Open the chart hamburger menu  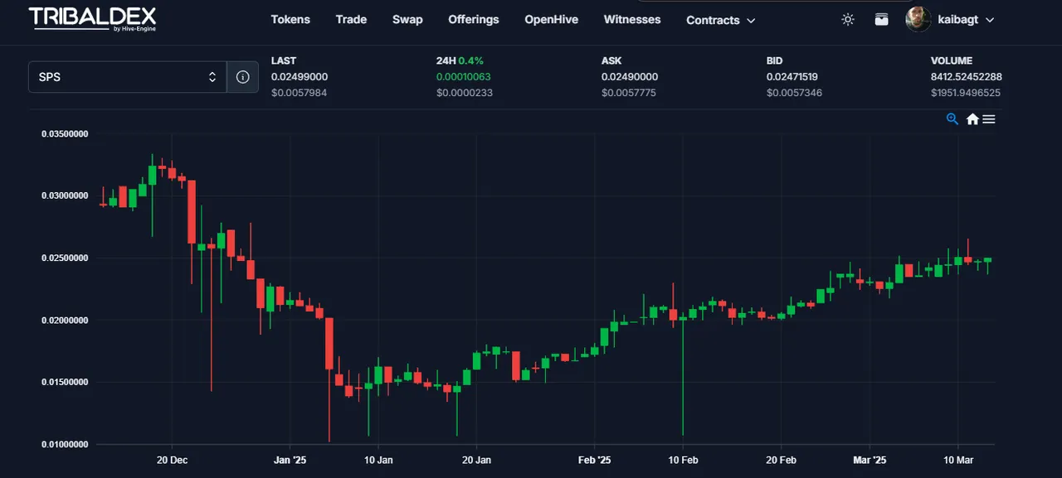989,119
